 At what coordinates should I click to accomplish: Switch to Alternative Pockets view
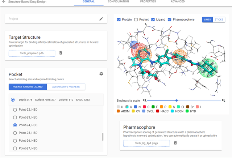(x=66, y=87)
